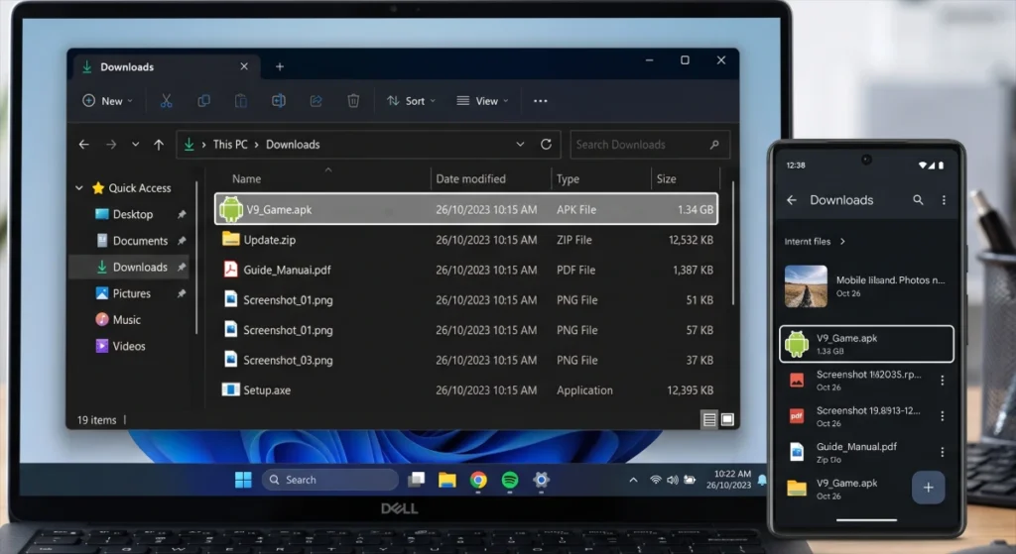The height and width of the screenshot is (554, 1016).
Task: Sort by the Size column header
Action: click(x=666, y=178)
